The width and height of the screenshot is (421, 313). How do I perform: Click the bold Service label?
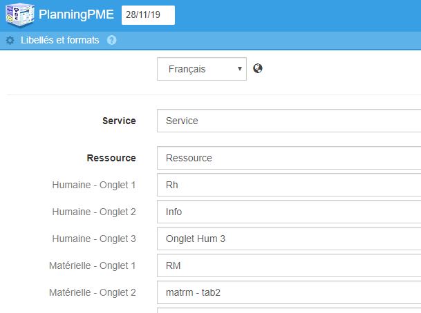(119, 121)
